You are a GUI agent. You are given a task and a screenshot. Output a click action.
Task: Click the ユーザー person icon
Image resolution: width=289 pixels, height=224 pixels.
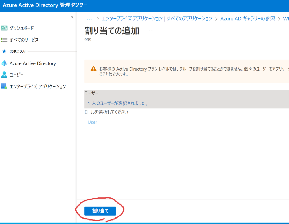coord(4,75)
